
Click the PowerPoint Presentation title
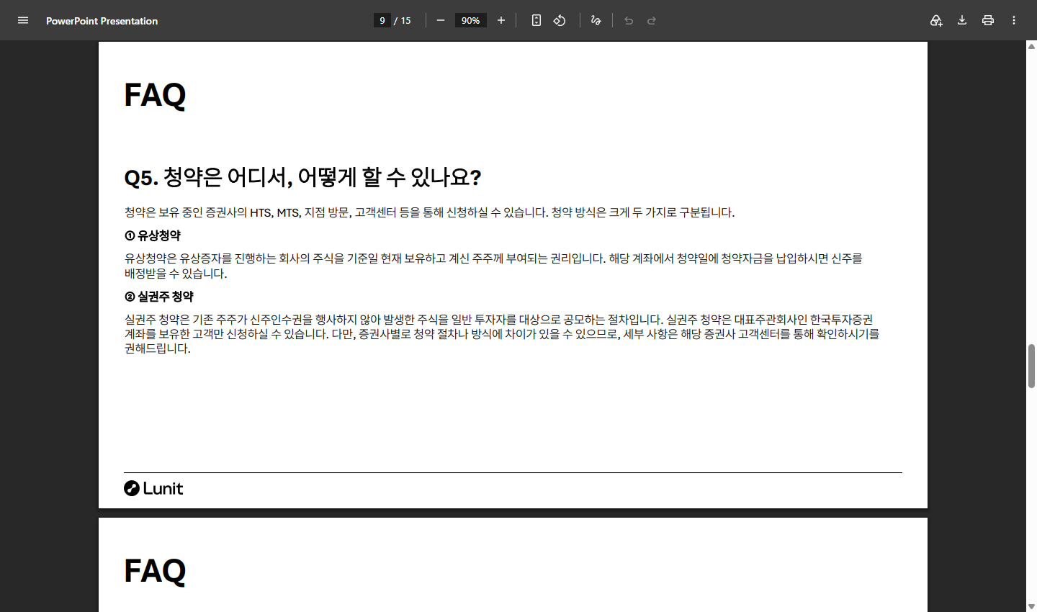(x=102, y=21)
